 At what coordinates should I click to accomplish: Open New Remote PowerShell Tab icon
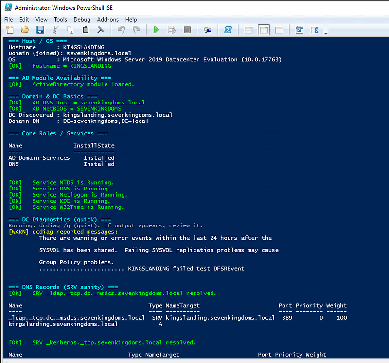208,30
